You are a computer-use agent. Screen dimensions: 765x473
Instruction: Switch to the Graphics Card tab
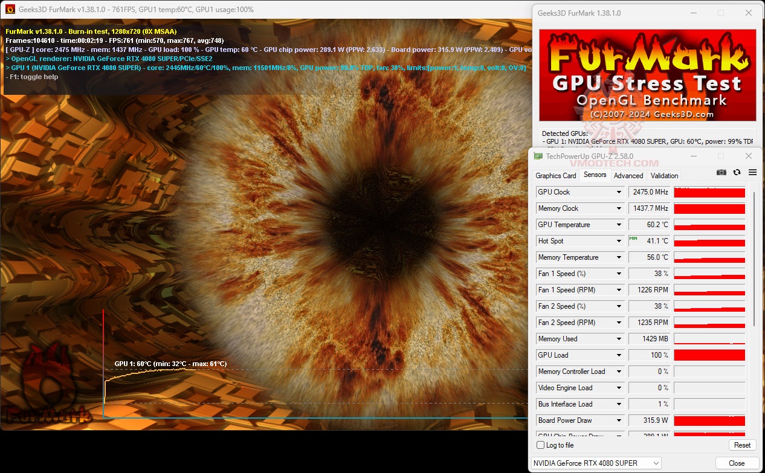[x=556, y=176]
